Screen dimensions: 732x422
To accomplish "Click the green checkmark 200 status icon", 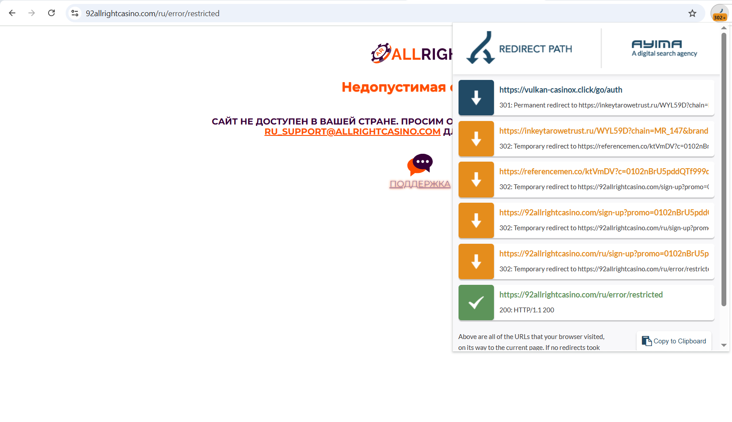I will [x=476, y=302].
